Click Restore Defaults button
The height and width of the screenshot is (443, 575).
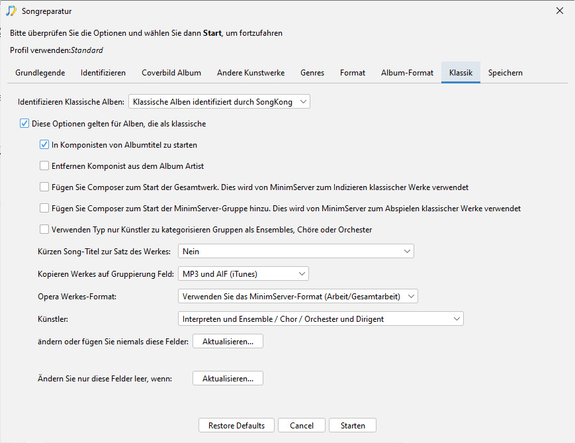tap(236, 425)
